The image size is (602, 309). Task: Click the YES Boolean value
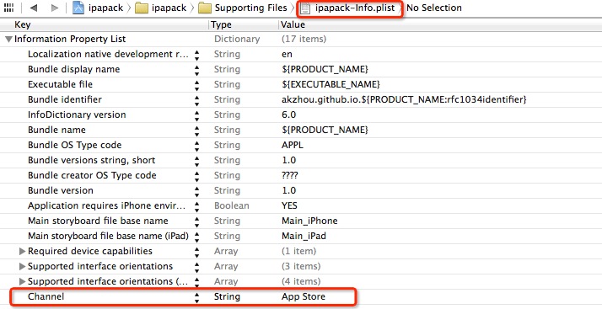[289, 206]
